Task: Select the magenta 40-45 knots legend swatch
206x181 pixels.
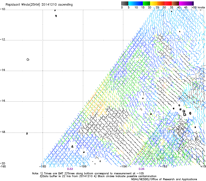Action: pyautogui.click(x=183, y=3)
